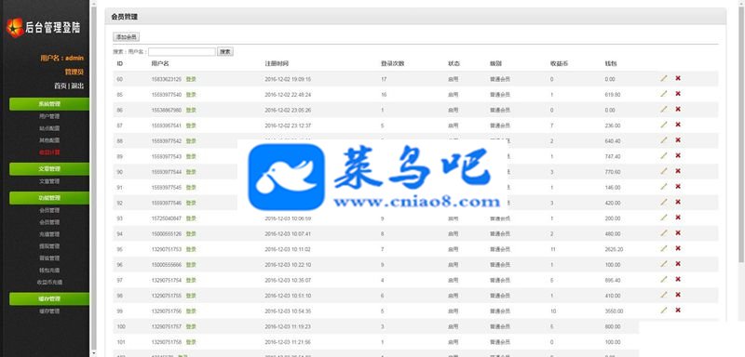Edit member ID 90 with the pencil

(x=664, y=171)
